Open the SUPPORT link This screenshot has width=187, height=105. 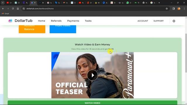[158, 21]
